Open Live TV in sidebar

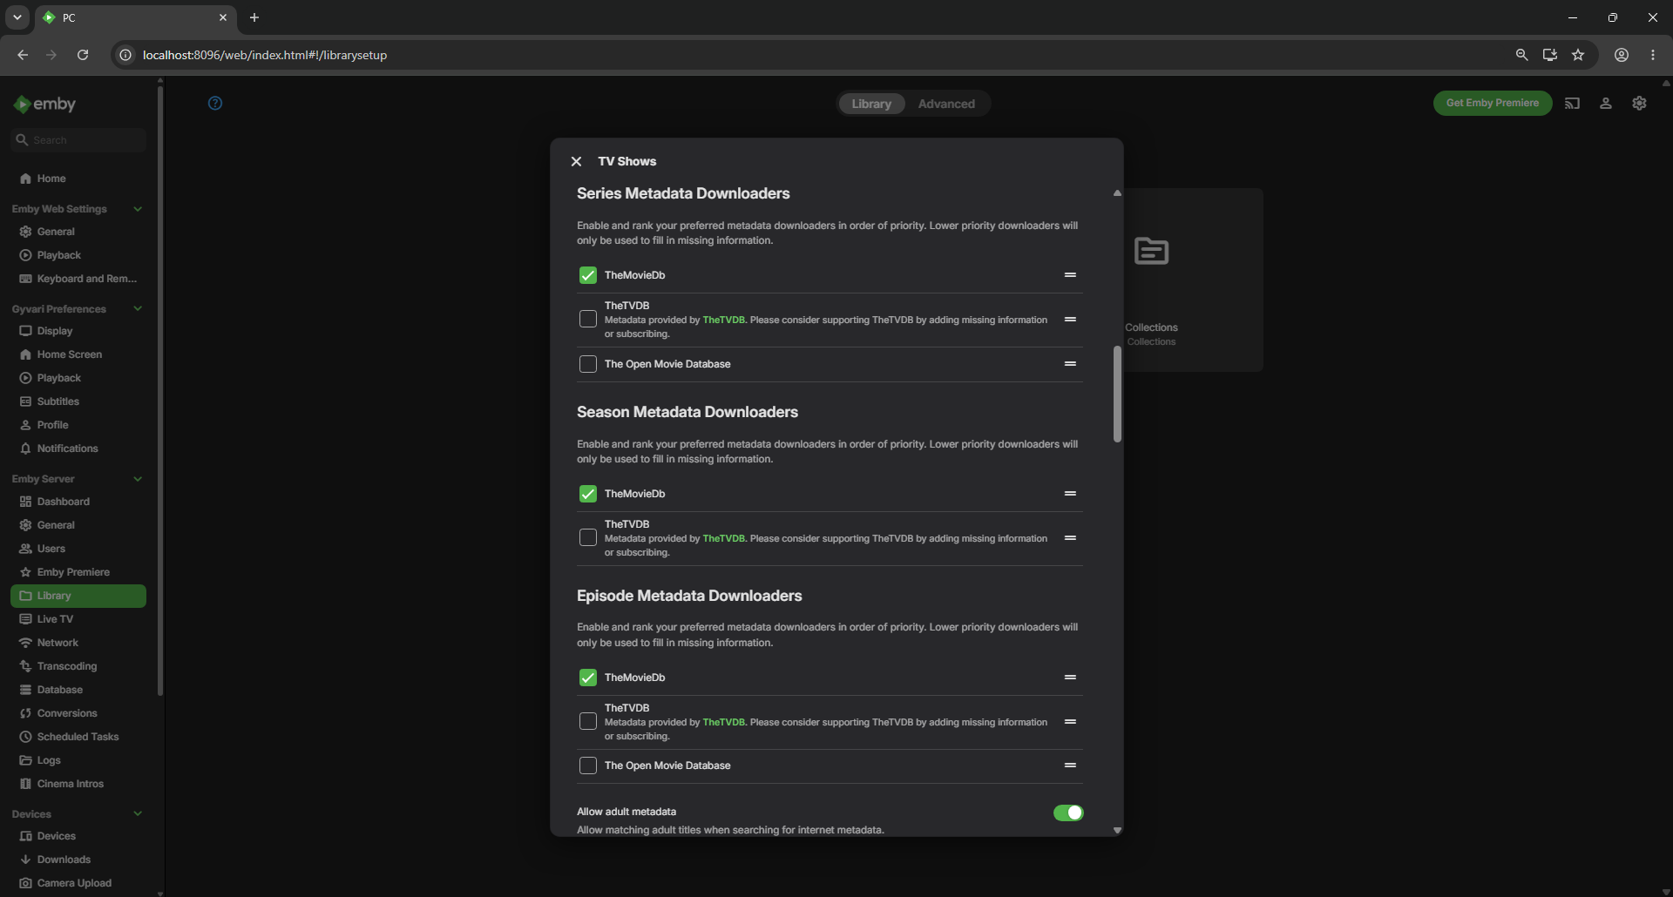[78, 619]
